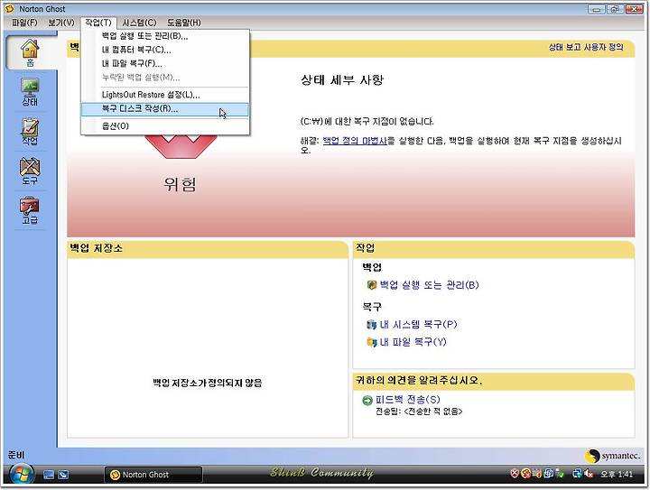Click the green arrow feedback icon
The image size is (650, 490).
[367, 400]
